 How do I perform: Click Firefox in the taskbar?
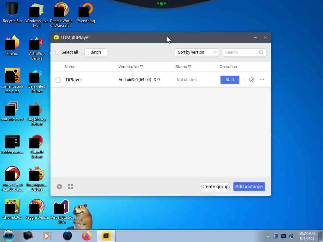coord(87,236)
